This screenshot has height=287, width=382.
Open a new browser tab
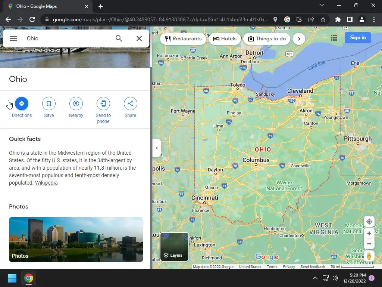click(x=101, y=6)
